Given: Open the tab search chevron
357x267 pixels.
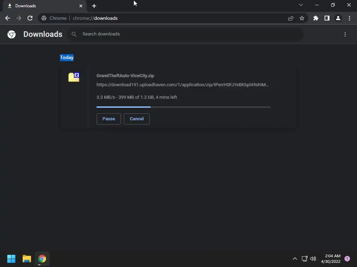Looking at the screenshot, I should pyautogui.click(x=301, y=5).
